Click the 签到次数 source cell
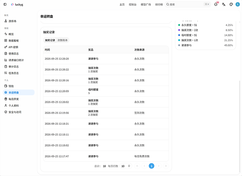 [x=139, y=113]
